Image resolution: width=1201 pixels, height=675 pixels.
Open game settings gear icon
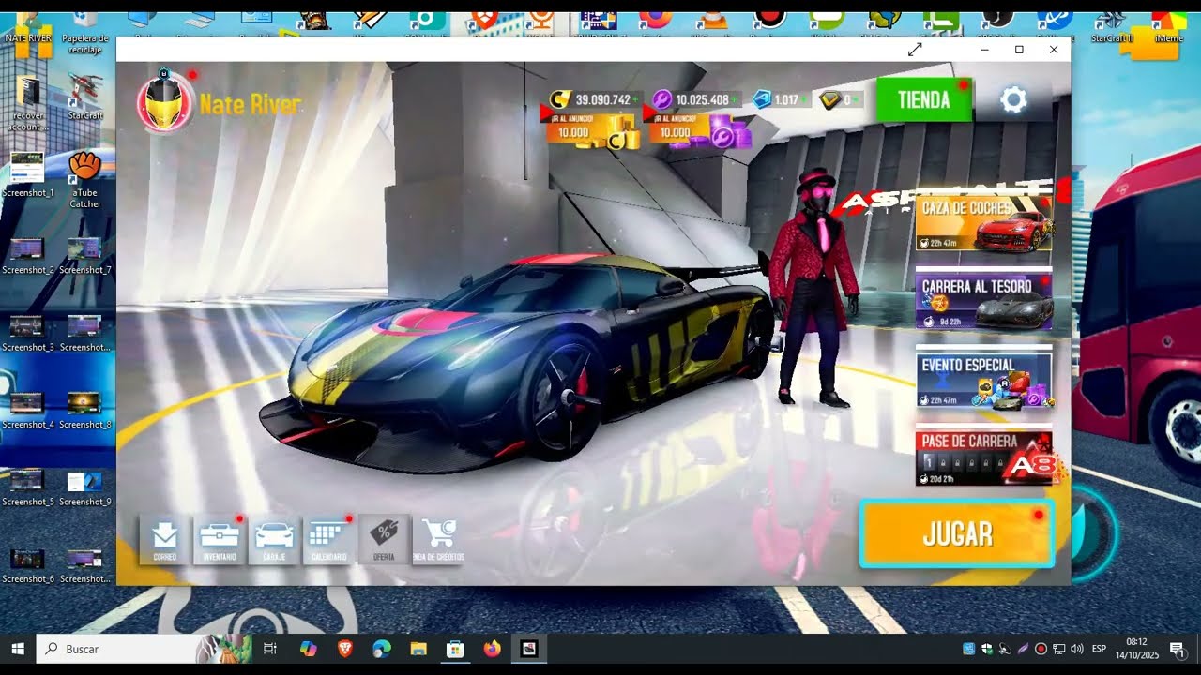[x=1013, y=99]
